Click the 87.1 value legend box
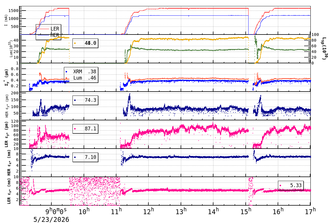This screenshot has width=331, height=223. (x=85, y=129)
